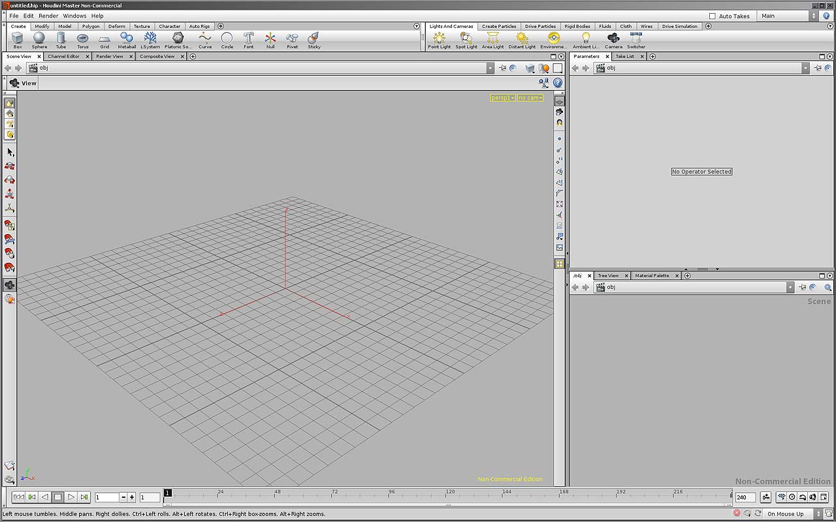Open the Render menu

click(x=48, y=16)
